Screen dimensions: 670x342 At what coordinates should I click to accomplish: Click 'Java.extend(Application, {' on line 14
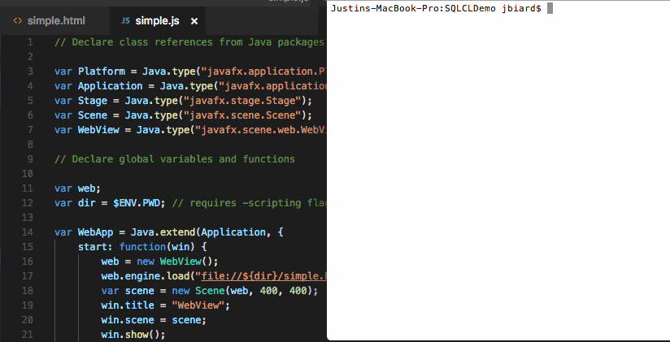point(207,232)
